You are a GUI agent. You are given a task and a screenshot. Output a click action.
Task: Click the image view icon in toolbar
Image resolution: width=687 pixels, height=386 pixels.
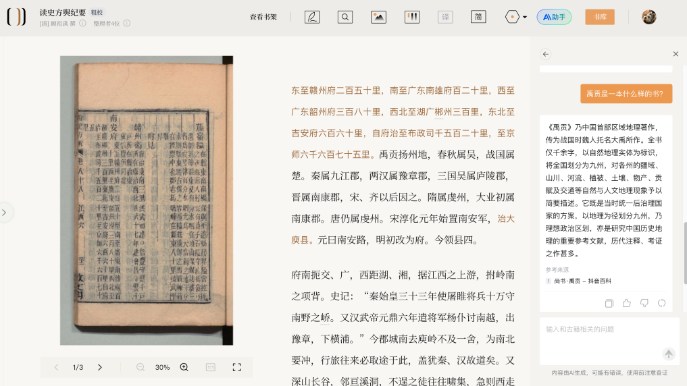(378, 17)
